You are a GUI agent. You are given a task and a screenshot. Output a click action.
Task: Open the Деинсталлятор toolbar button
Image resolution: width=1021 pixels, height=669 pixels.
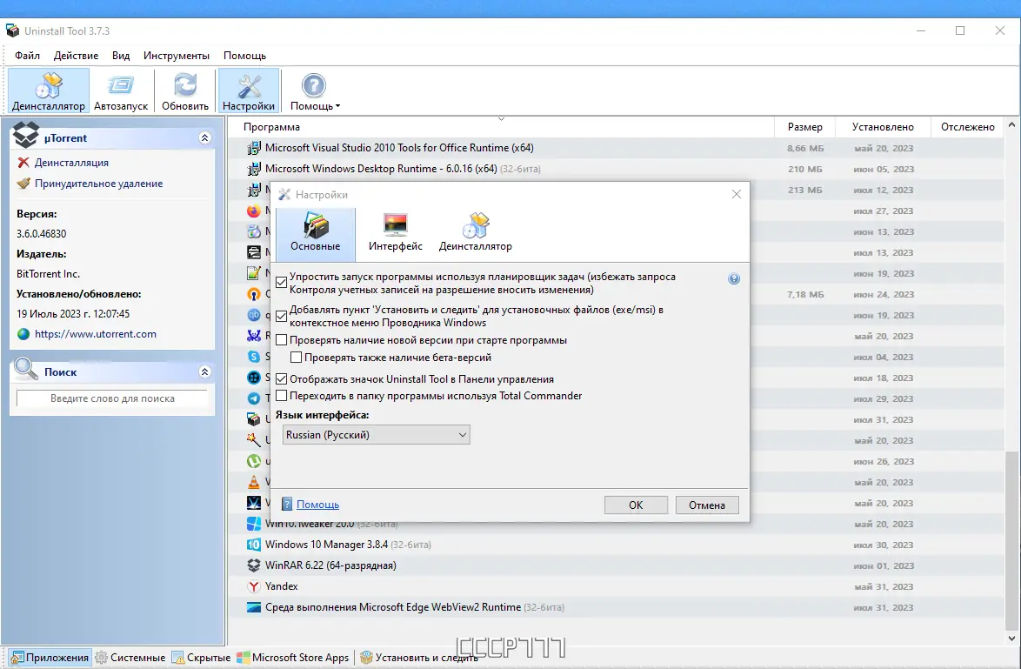click(x=48, y=90)
